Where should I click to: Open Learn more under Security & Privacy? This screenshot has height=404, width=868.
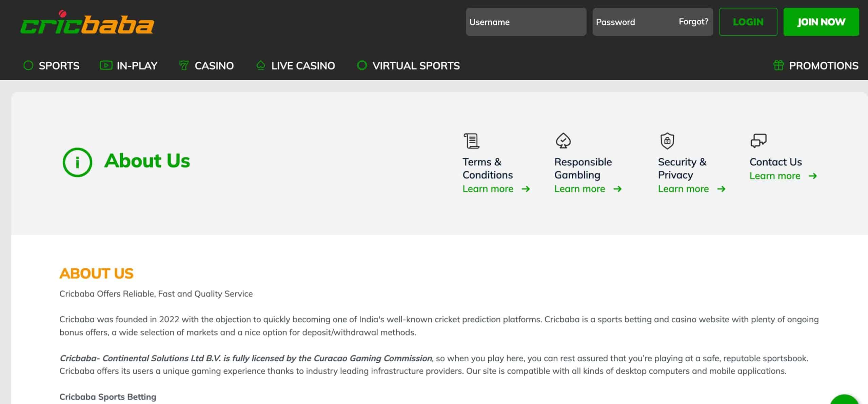(683, 189)
